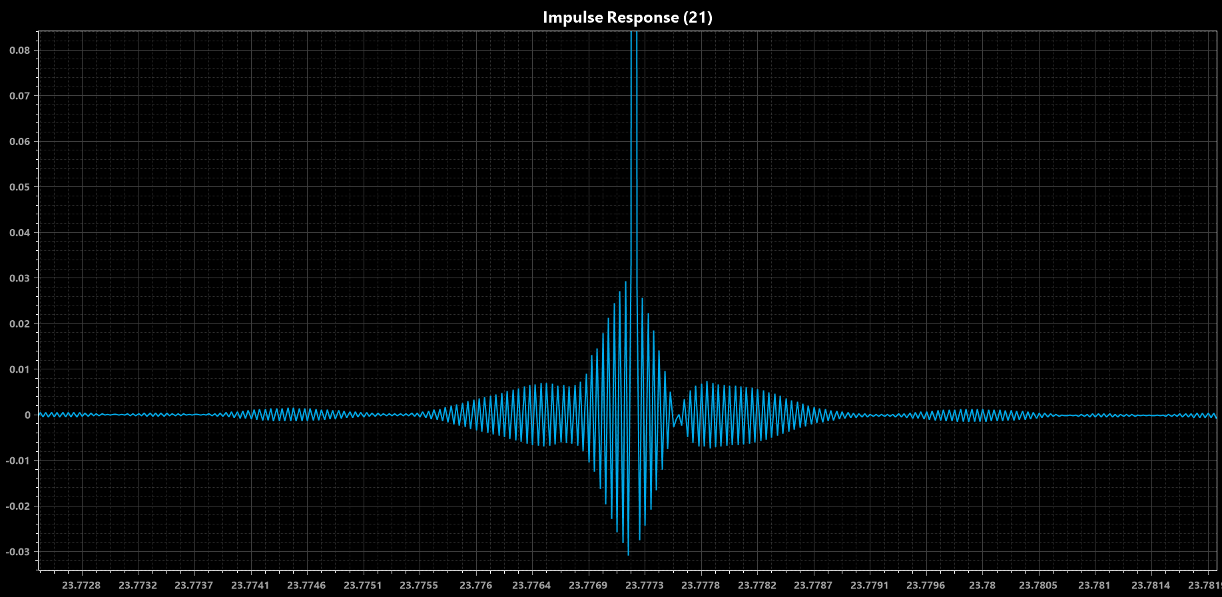Click the 23.7805 x-axis label
1222x597 pixels.
click(1038, 585)
